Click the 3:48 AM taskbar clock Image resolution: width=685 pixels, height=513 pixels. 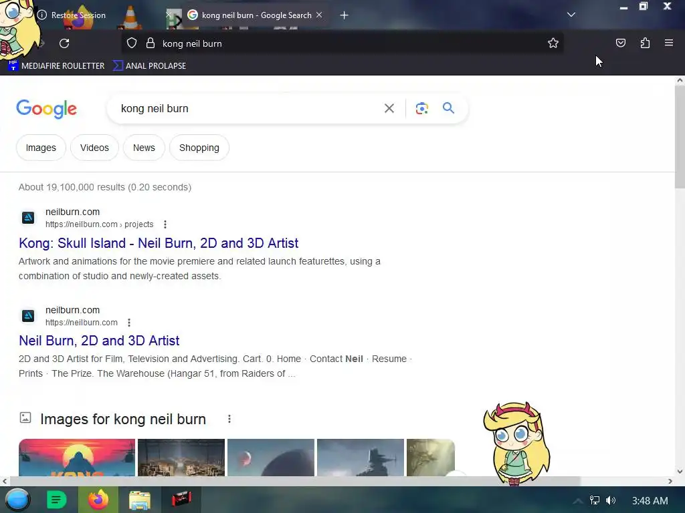coord(650,501)
